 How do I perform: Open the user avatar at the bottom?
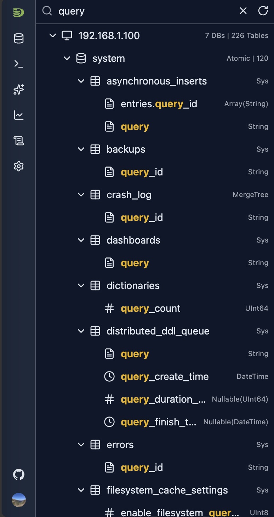tap(18, 500)
